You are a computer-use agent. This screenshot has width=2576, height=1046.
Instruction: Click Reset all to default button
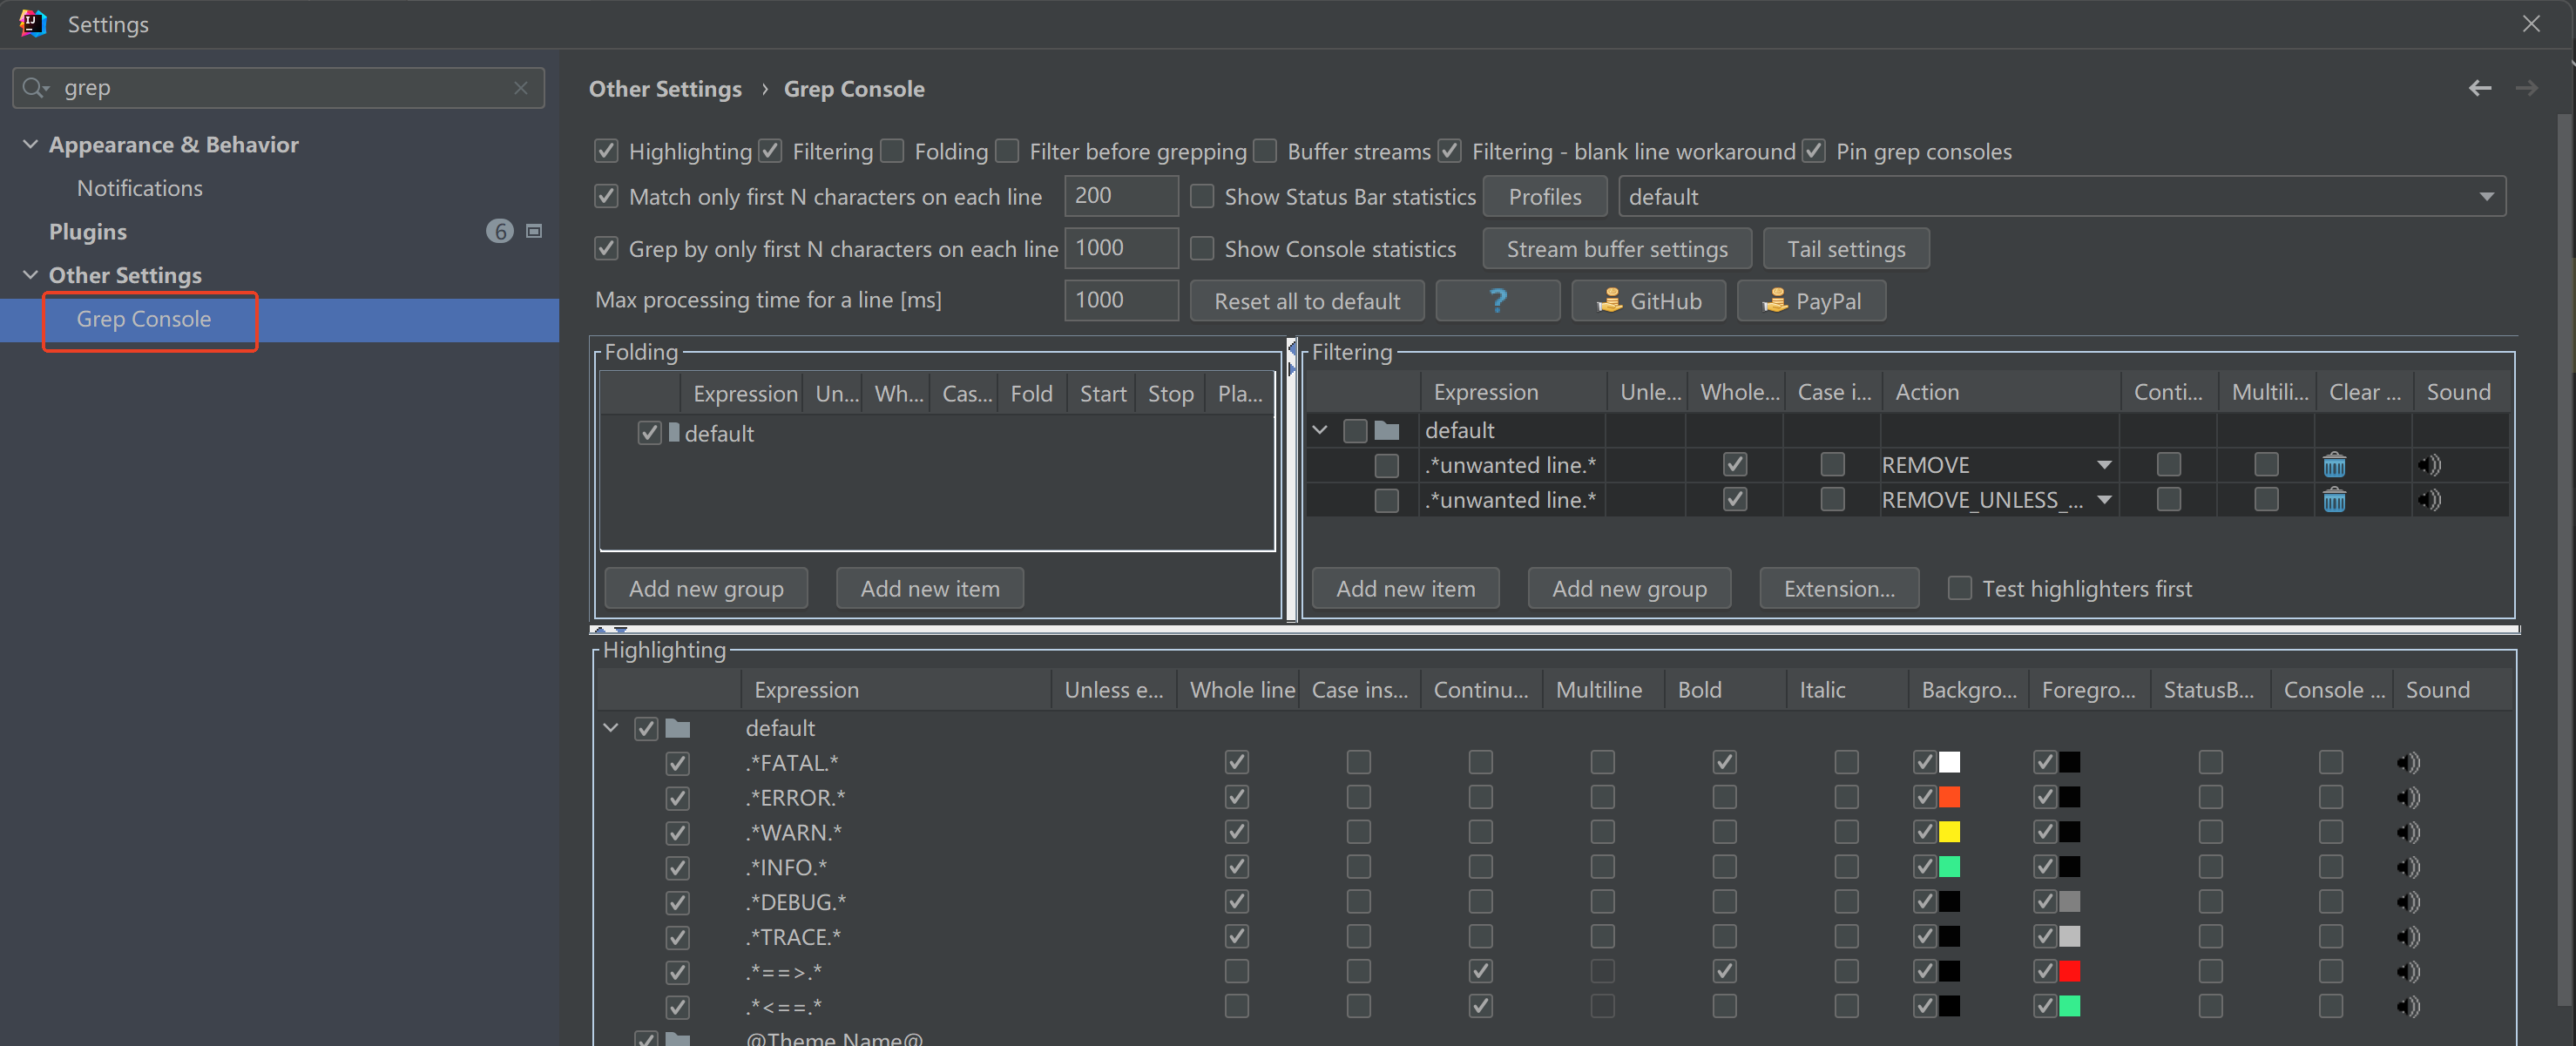click(1306, 301)
